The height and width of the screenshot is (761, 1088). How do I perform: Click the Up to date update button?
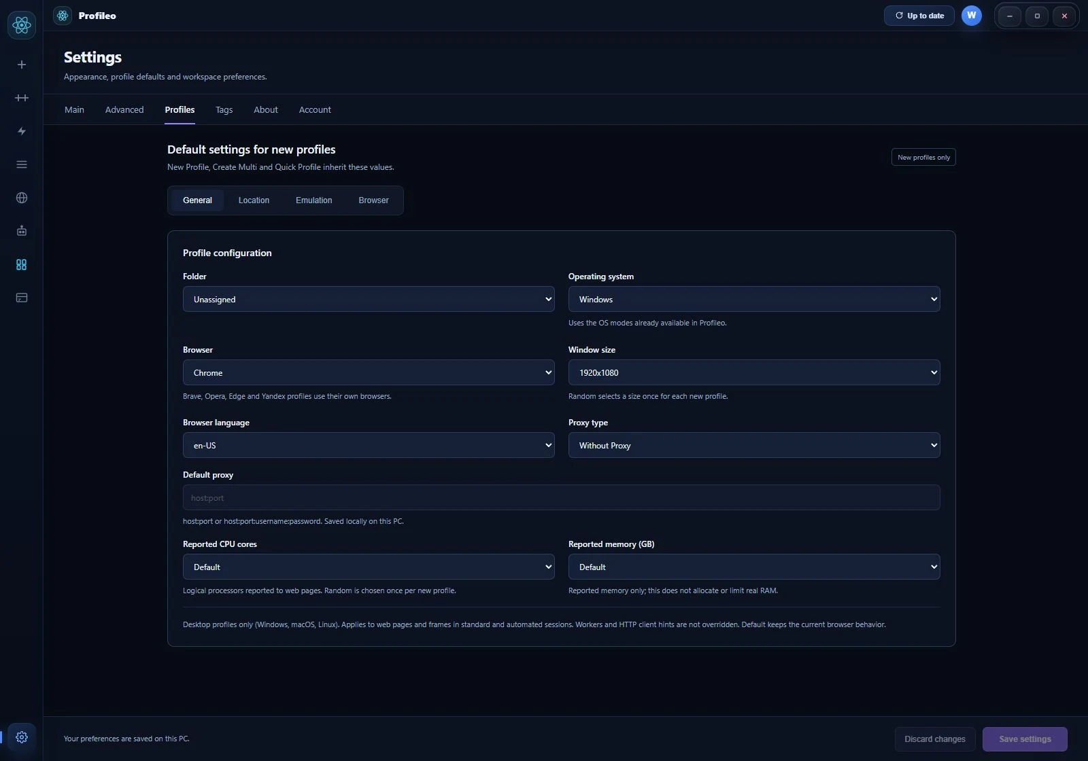tap(919, 16)
